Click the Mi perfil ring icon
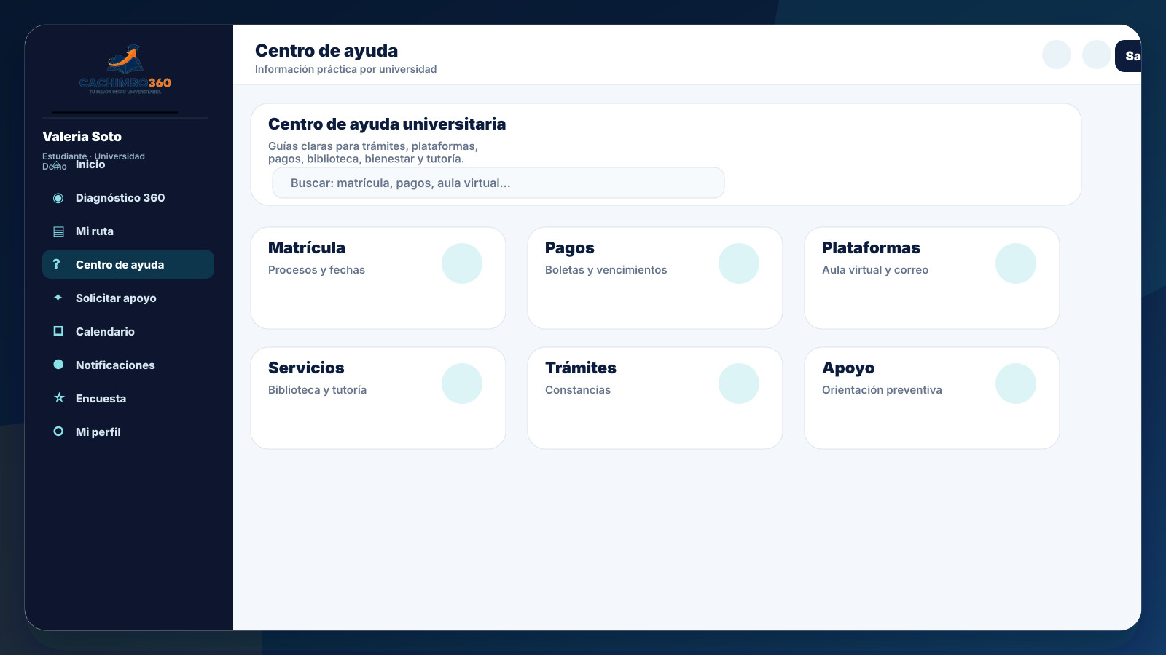The width and height of the screenshot is (1166, 655). (58, 432)
